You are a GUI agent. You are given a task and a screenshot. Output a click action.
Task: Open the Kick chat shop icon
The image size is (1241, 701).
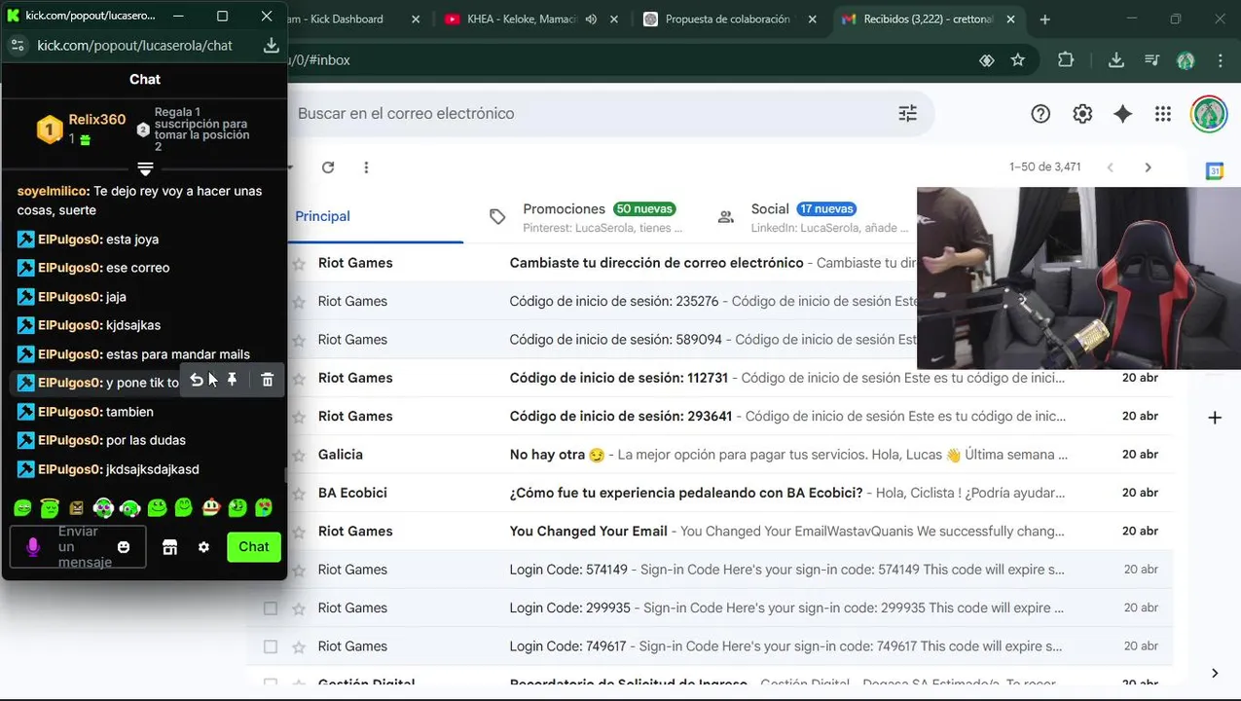[x=169, y=547]
